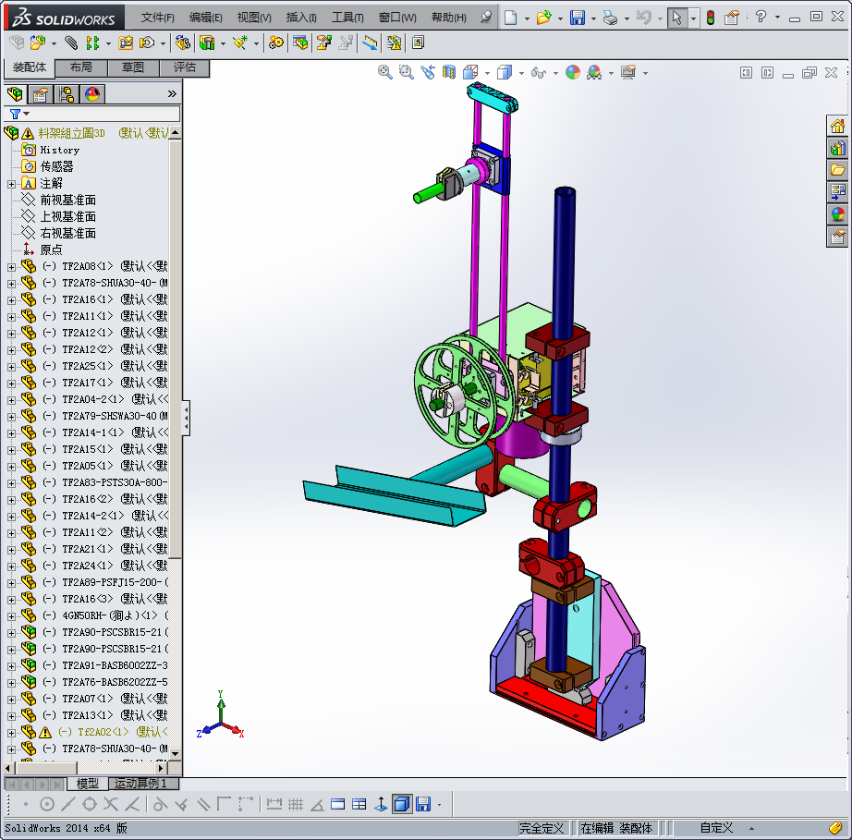The width and height of the screenshot is (852, 840).
Task: Open the ConfigurationManager tab icon
Action: point(67,94)
